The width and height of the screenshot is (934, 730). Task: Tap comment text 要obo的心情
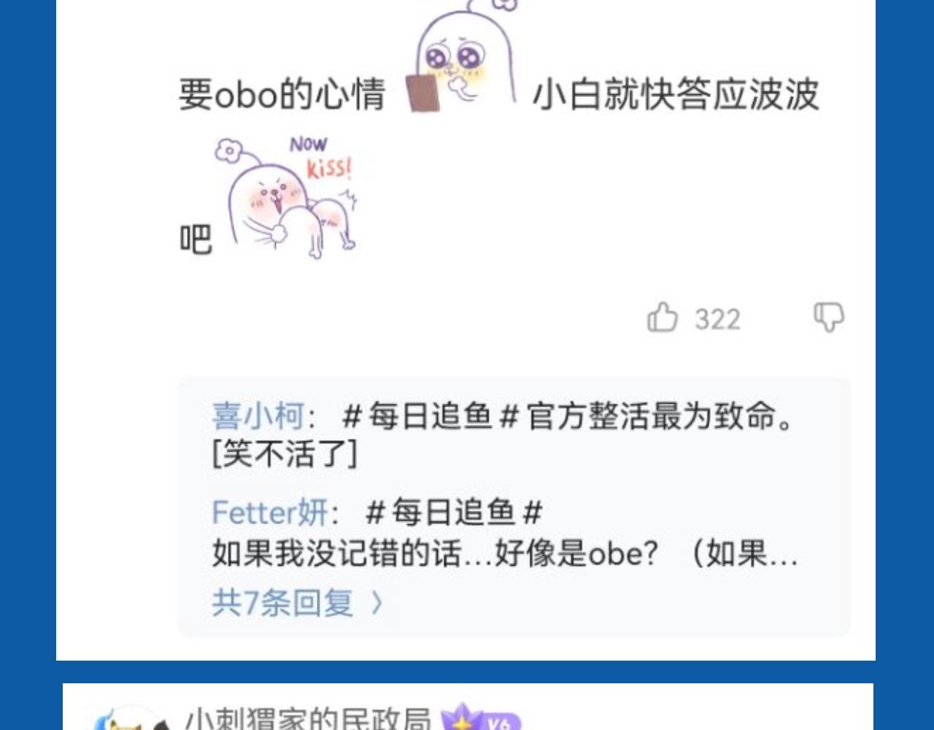[282, 95]
